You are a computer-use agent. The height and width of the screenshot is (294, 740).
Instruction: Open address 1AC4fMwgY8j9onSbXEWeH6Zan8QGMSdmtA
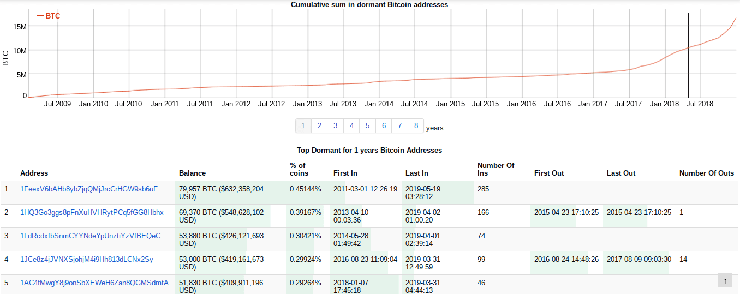click(94, 283)
